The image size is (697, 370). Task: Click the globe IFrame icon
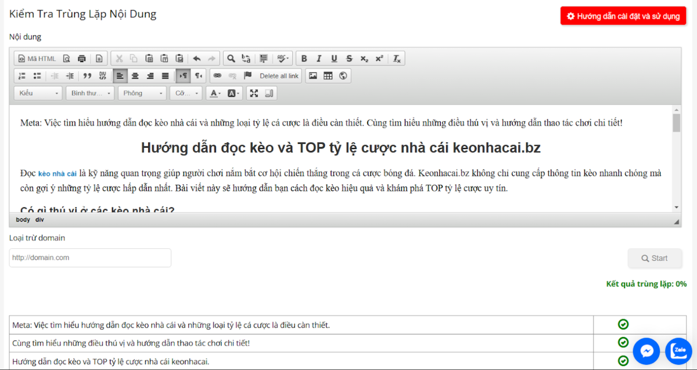[x=343, y=76]
